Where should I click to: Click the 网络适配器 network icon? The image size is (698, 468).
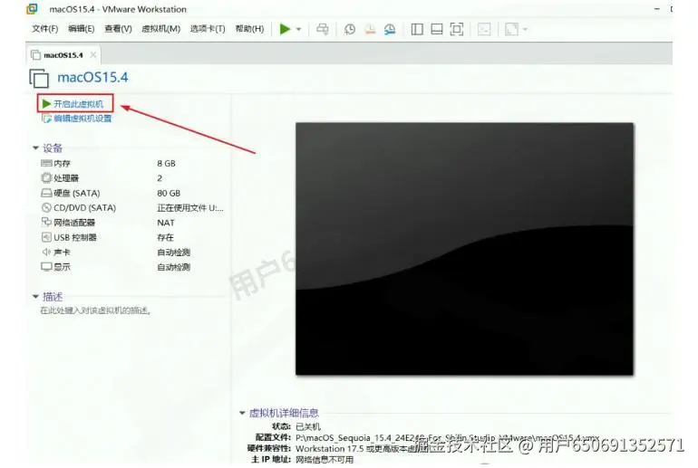point(46,222)
